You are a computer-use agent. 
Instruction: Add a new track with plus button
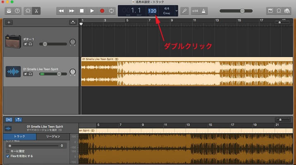pyautogui.click(x=9, y=22)
